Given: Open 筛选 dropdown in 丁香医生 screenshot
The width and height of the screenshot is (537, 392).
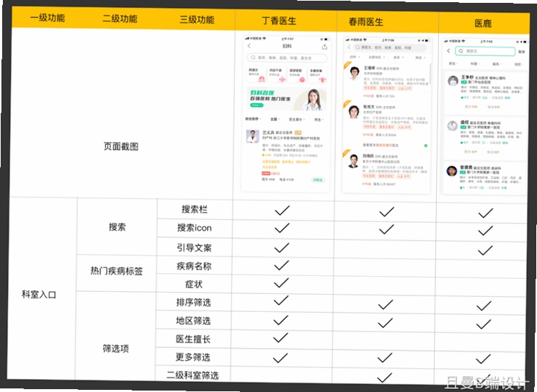Looking at the screenshot, I should point(319,120).
